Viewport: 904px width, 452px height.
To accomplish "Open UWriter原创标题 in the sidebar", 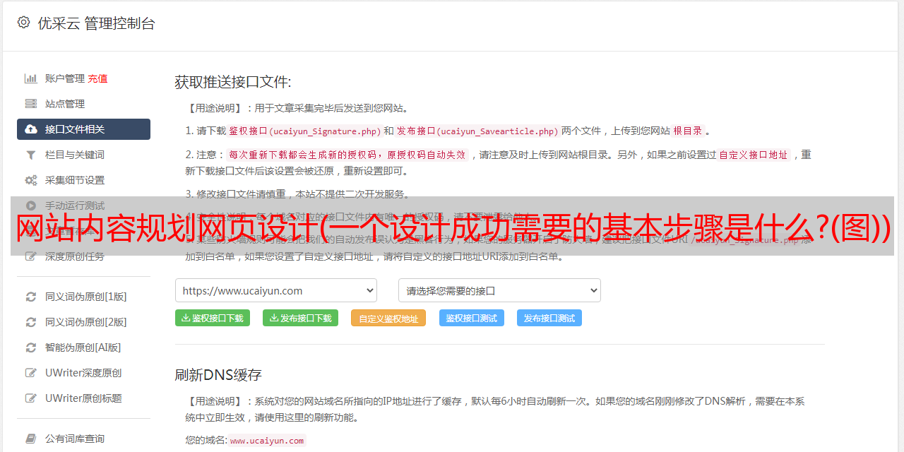I will [x=83, y=398].
